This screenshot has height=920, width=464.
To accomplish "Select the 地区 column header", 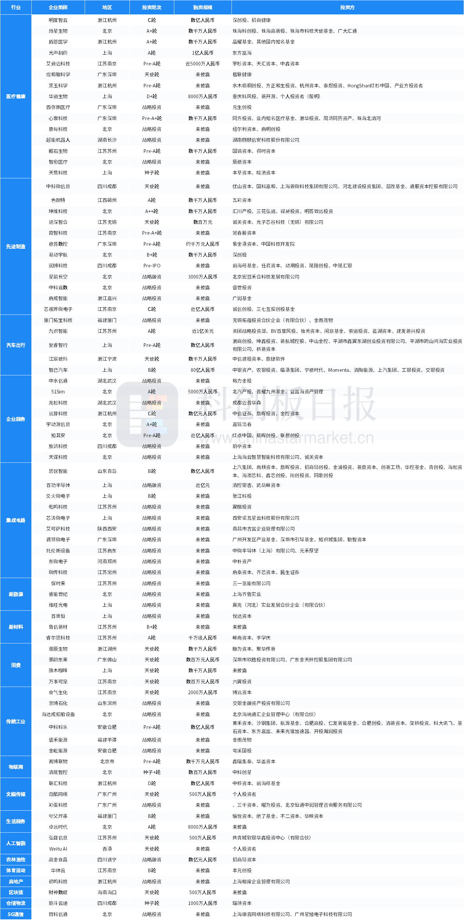I will click(107, 7).
